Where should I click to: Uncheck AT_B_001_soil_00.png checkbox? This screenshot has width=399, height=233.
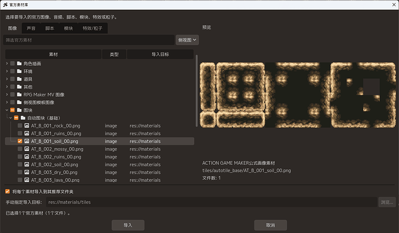(x=20, y=141)
